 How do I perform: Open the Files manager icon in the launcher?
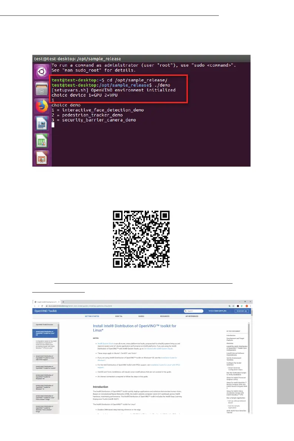pos(41,89)
